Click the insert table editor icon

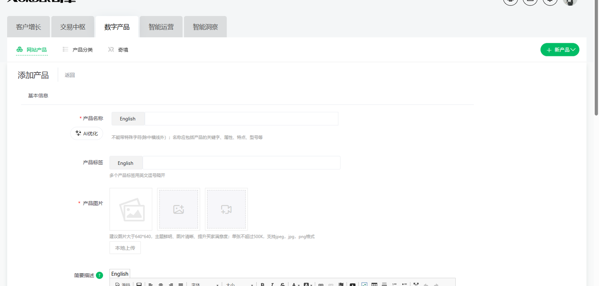pyautogui.click(x=374, y=284)
